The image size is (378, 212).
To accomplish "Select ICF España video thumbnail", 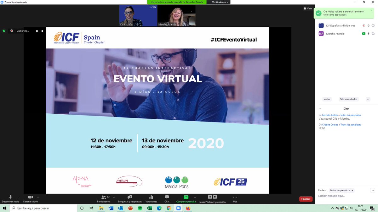I will tap(138, 16).
